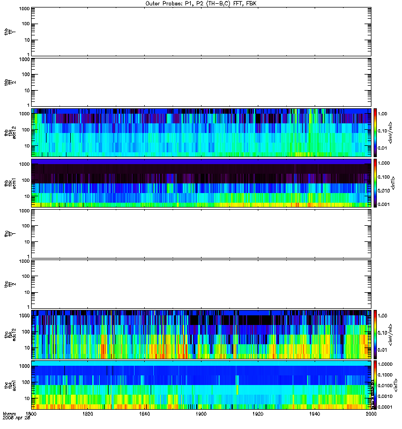Click the 'thc fbk edc12' y-axis title
This screenshot has width=402, height=429.
click(x=10, y=335)
